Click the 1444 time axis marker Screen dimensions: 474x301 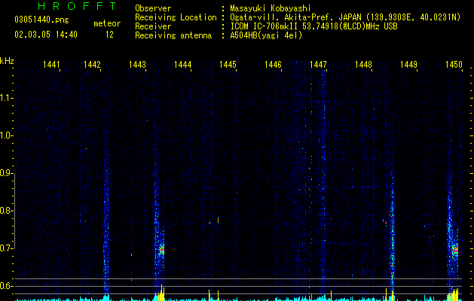(182, 65)
